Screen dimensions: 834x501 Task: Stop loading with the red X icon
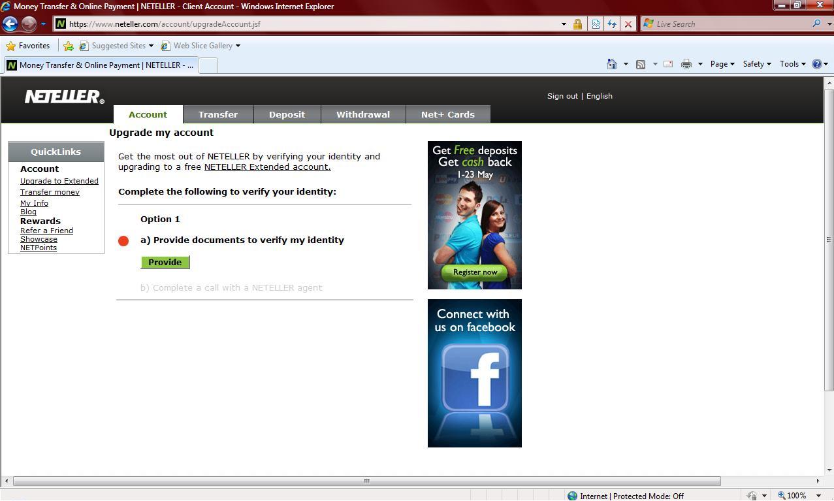tap(628, 24)
